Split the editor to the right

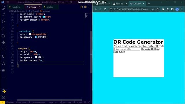(86, 7)
